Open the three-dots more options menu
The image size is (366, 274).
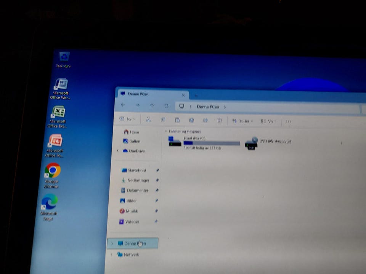tap(289, 121)
